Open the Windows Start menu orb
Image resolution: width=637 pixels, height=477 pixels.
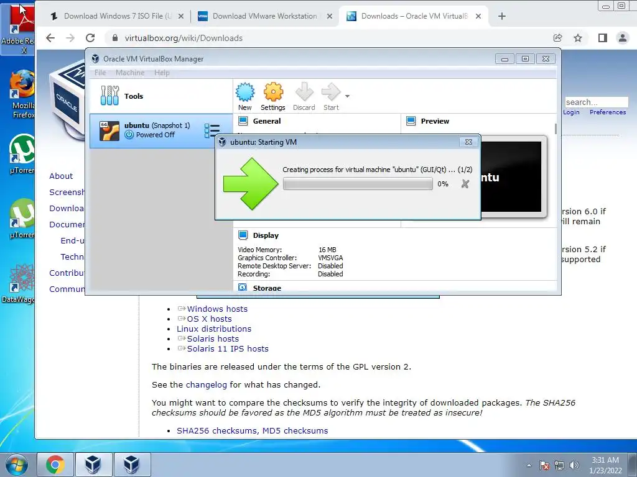click(x=17, y=465)
